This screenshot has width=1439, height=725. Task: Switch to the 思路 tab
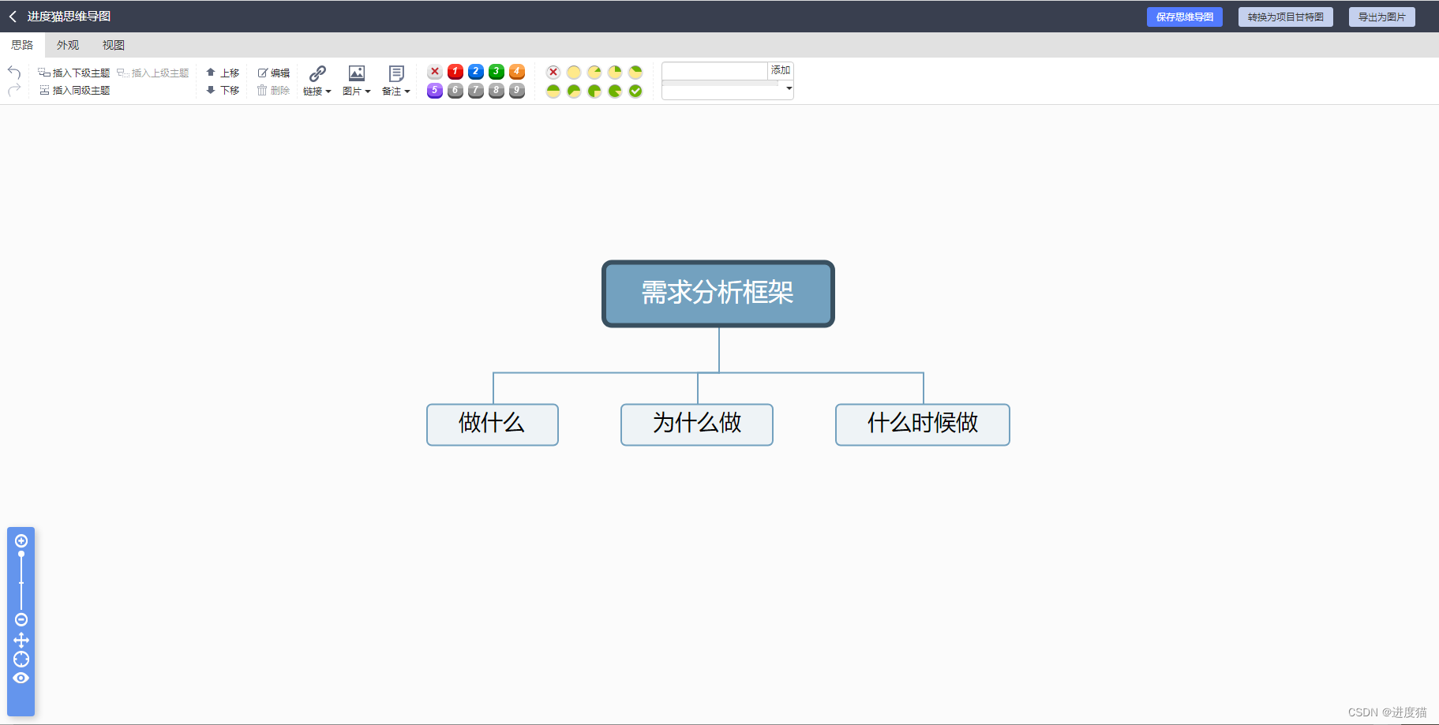[x=22, y=45]
